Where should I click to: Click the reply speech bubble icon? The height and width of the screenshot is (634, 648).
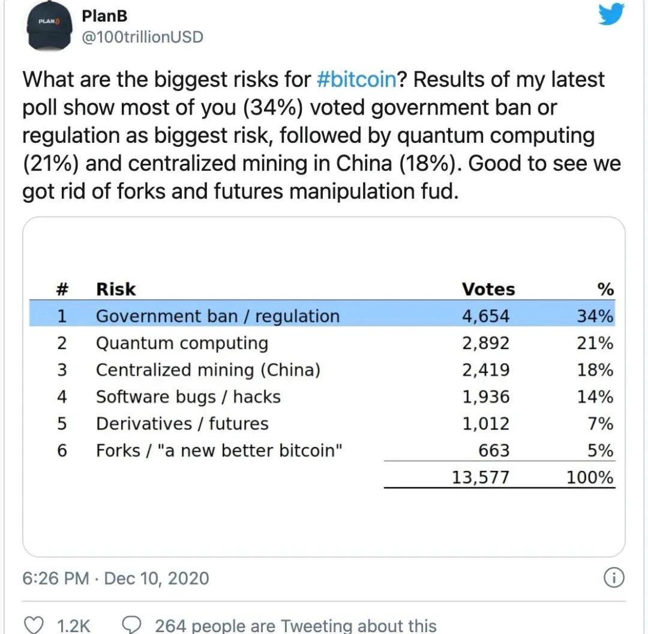(x=131, y=626)
